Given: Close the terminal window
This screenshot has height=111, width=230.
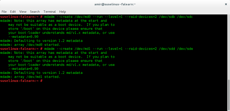Looking at the screenshot, I should click(x=225, y=4).
